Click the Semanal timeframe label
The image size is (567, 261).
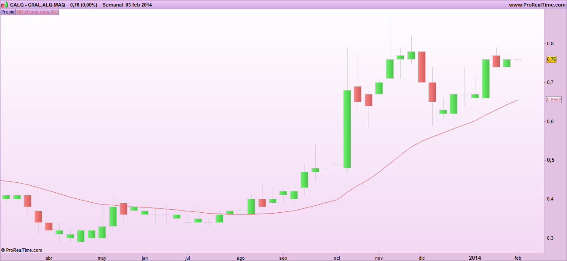click(x=113, y=5)
